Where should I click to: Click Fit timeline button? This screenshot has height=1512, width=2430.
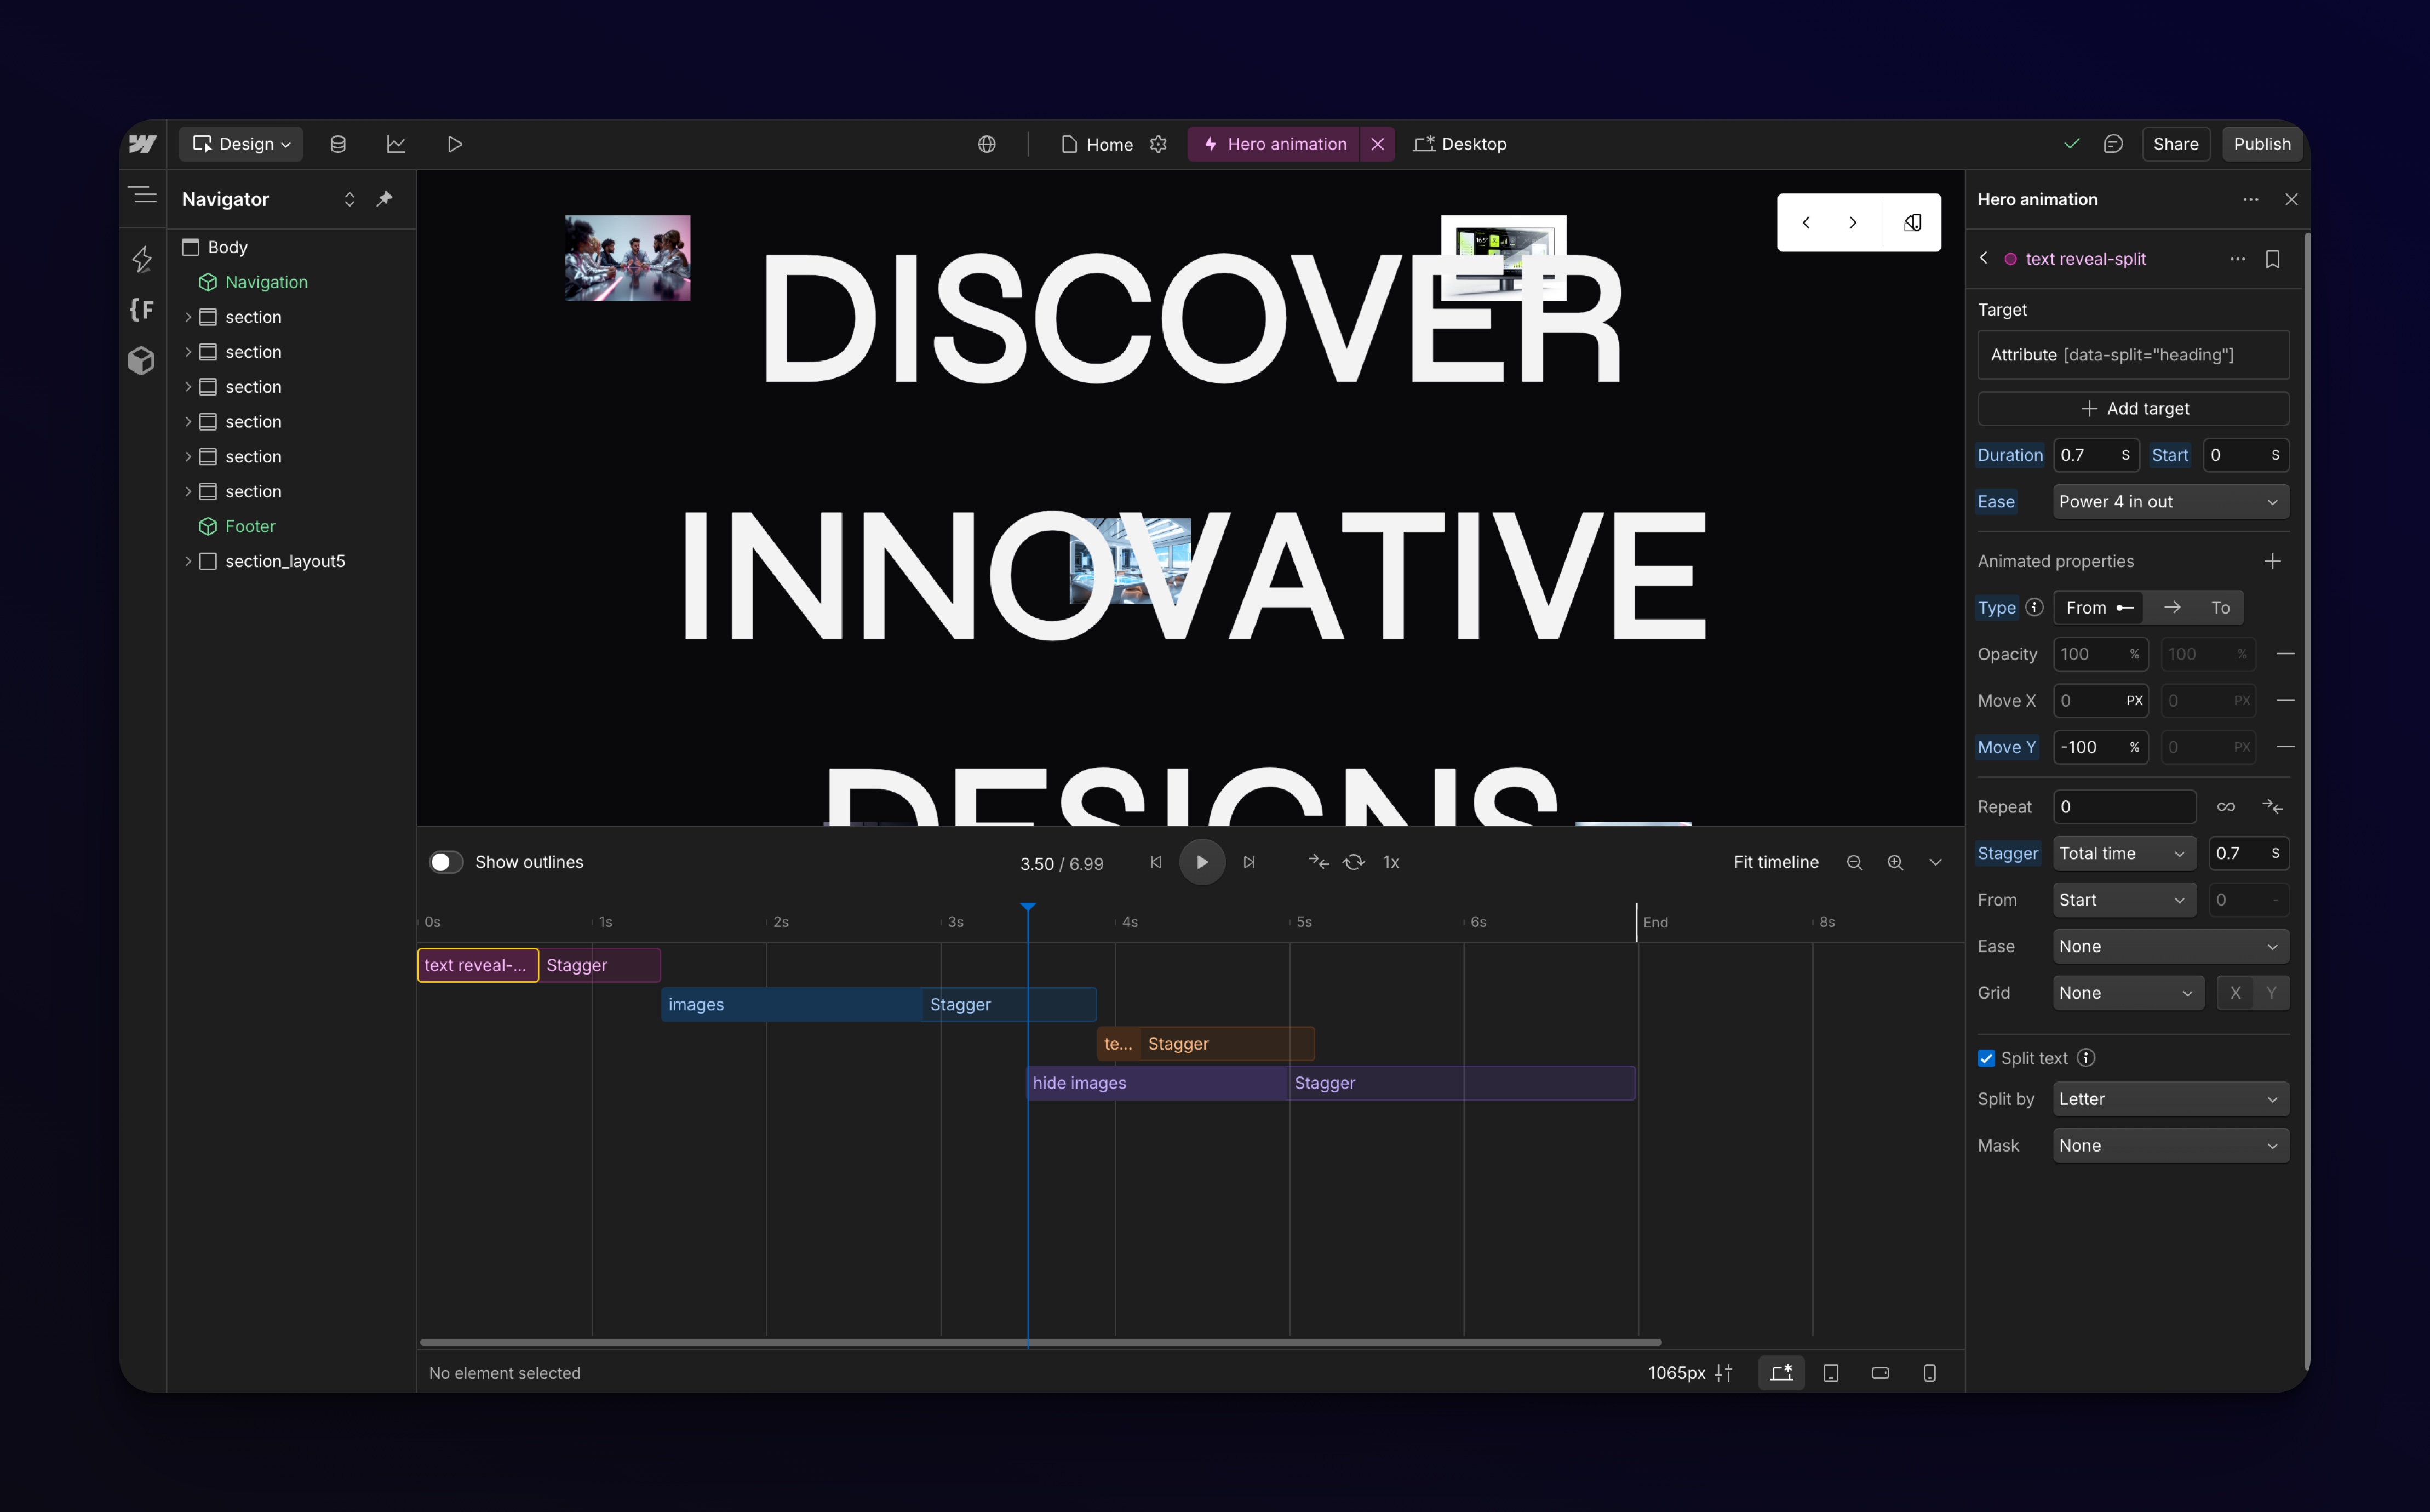pos(1775,862)
